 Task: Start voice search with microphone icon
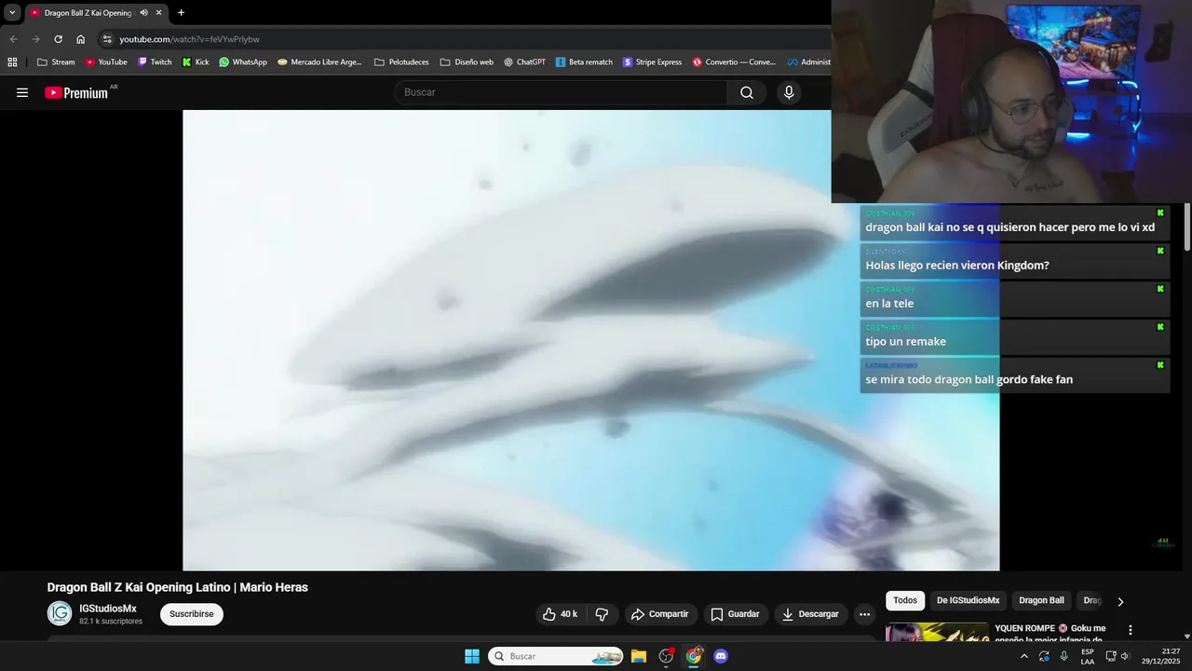pyautogui.click(x=789, y=92)
